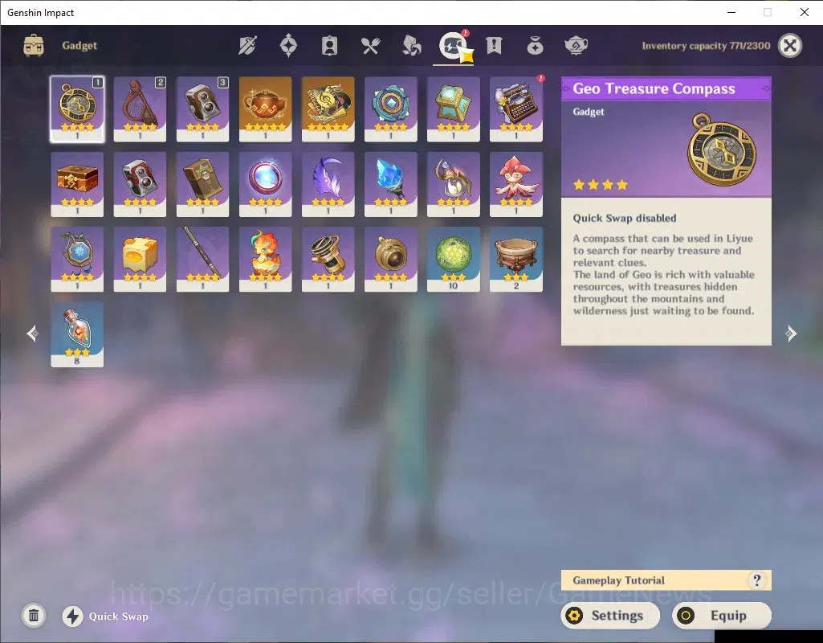Open the Gameplay Tutorial bar
823x643 pixels.
coord(666,580)
